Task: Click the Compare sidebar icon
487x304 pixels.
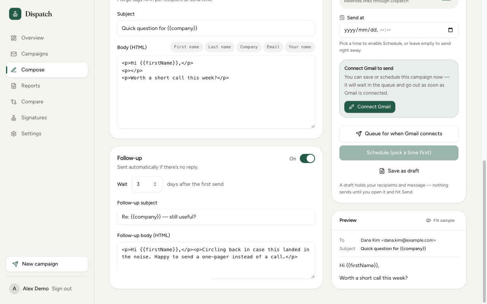Action: point(14,102)
